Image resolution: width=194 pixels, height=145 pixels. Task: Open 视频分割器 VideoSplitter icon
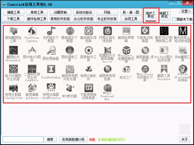pos(13,88)
